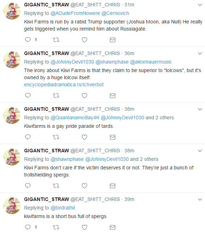
Task: Like the 36m tweet about lolcows
Action: point(84,96)
